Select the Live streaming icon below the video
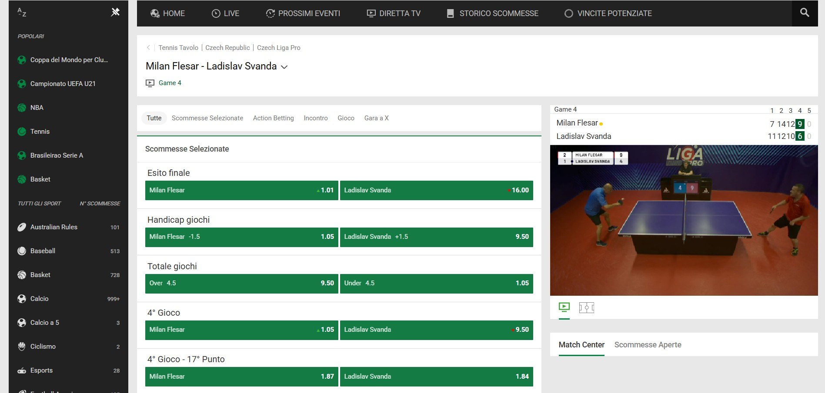The image size is (825, 393). click(x=564, y=308)
